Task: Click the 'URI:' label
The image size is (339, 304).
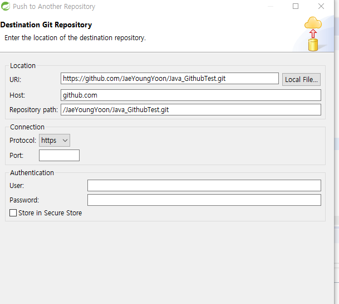Action: pyautogui.click(x=16, y=80)
